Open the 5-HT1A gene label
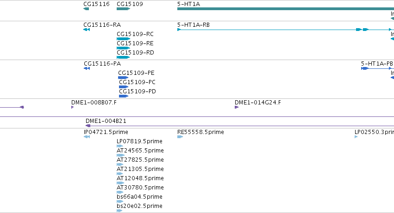Viewport: 394px width, 213px height. pos(188,4)
